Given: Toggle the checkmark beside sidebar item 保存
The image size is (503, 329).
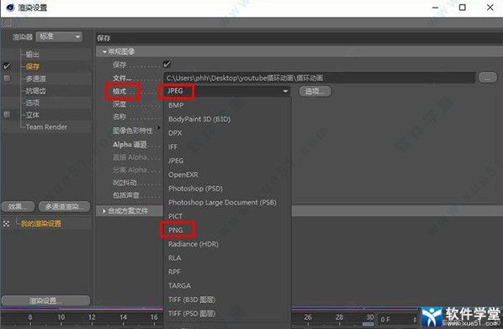Looking at the screenshot, I should click(7, 66).
